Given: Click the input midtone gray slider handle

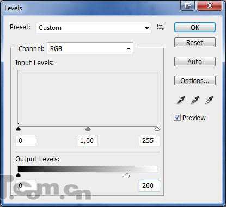Looking at the screenshot, I should [x=88, y=129].
